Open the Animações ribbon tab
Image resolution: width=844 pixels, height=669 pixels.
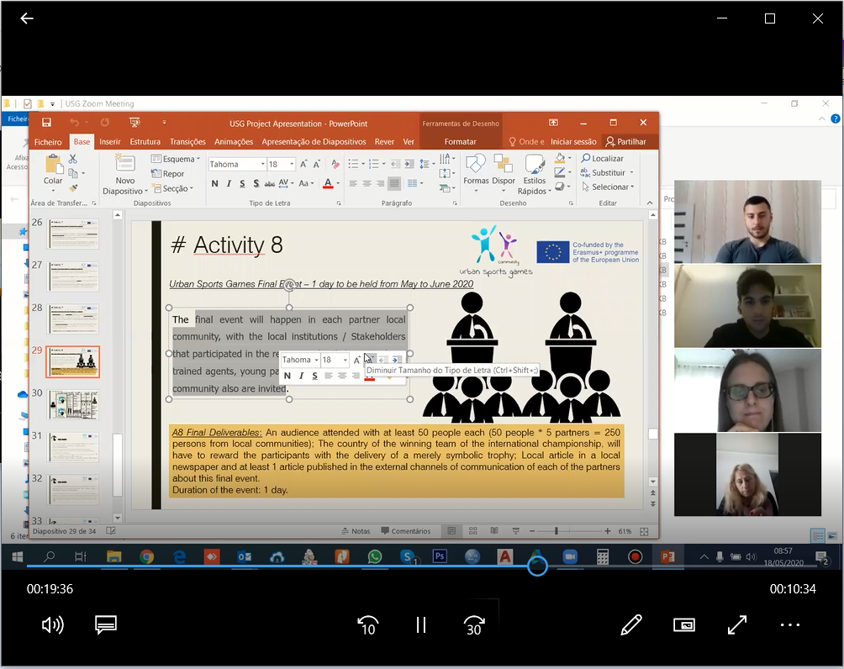[x=234, y=142]
